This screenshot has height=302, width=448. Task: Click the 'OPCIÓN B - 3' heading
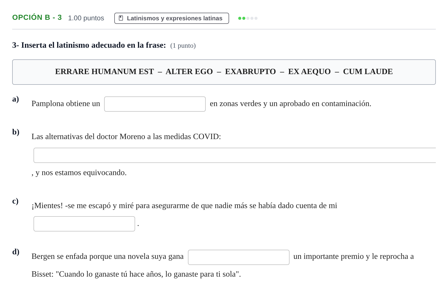coord(37,18)
